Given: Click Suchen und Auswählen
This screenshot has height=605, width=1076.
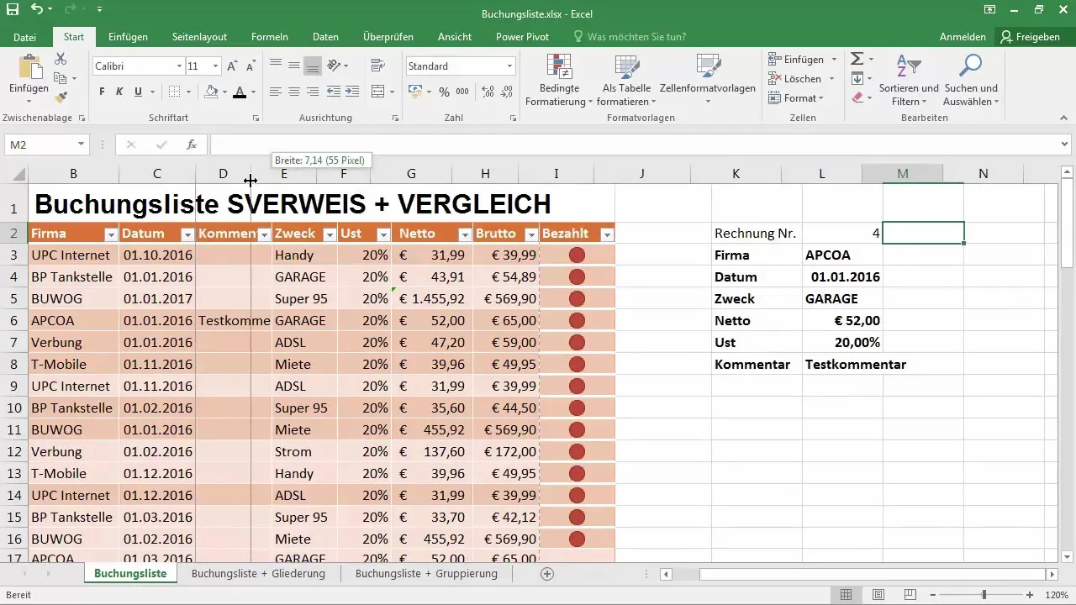Looking at the screenshot, I should point(971,80).
